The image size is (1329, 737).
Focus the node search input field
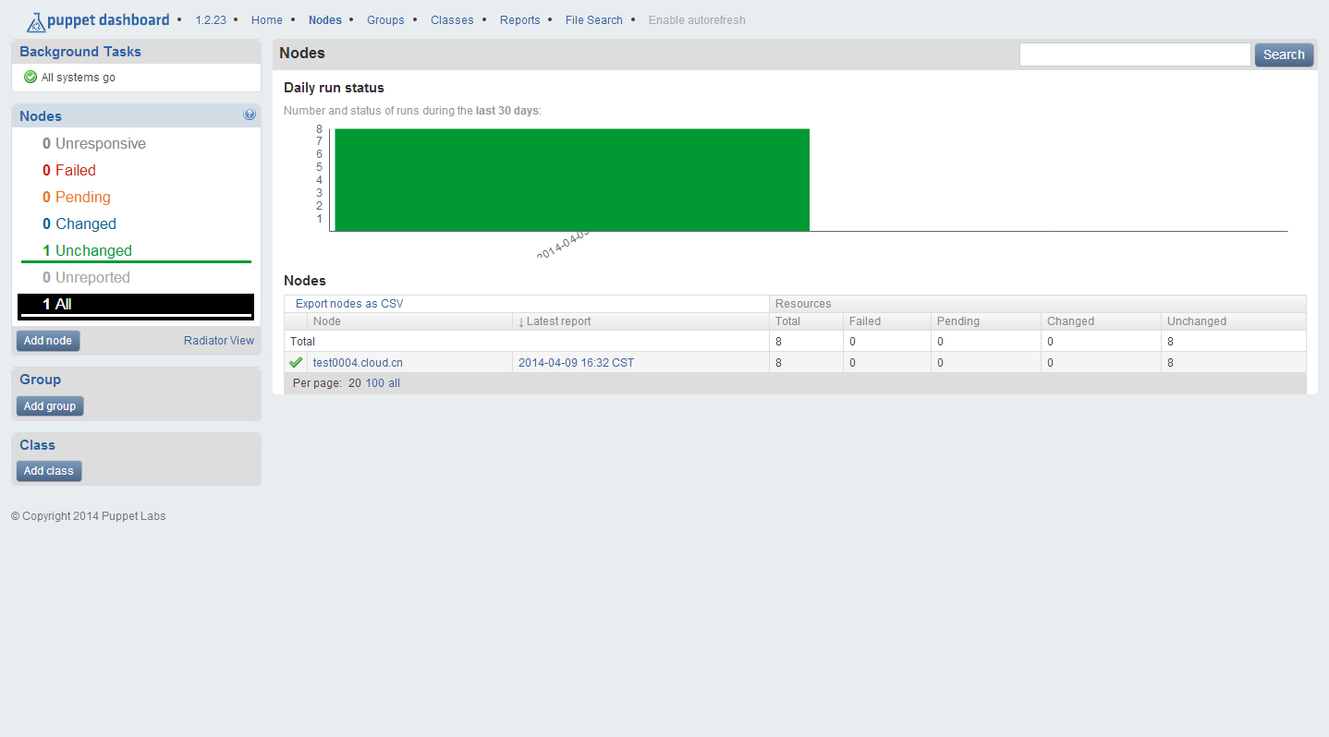(x=1135, y=54)
